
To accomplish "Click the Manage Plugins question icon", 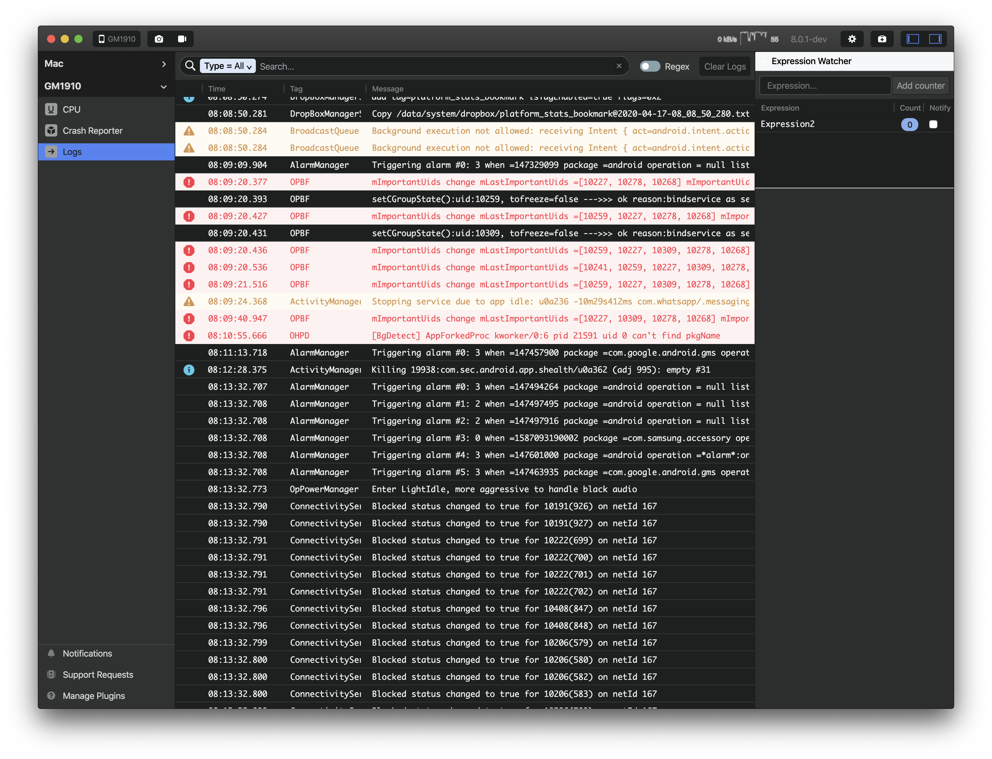I will coord(51,696).
